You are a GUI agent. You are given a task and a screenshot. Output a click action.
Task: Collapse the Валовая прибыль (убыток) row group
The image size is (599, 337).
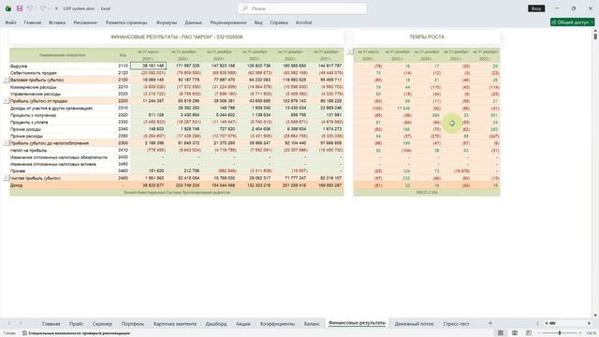7,80
